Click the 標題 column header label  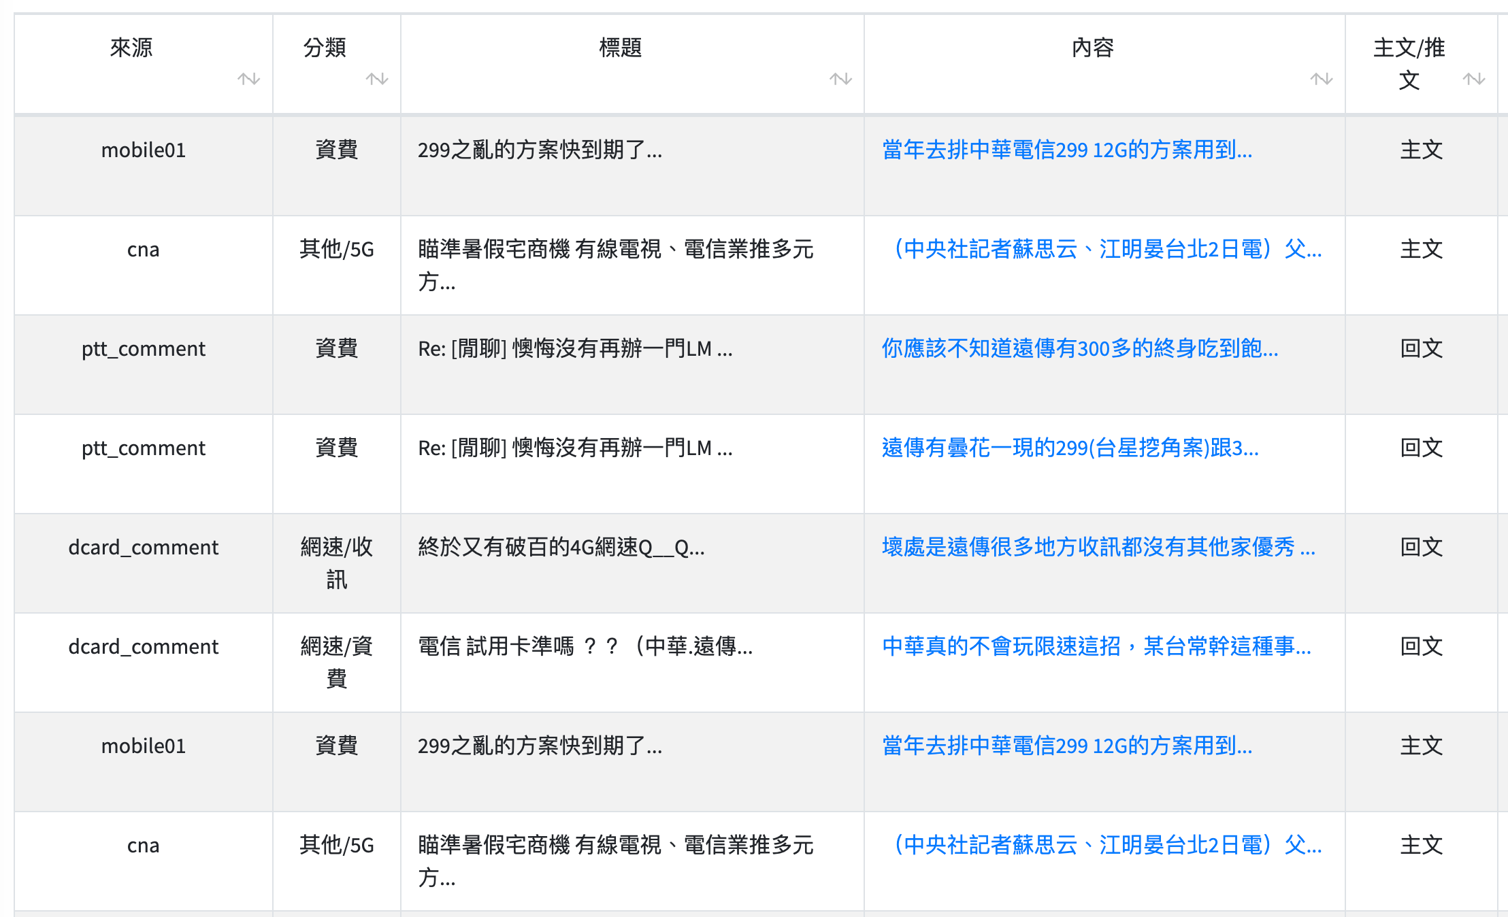620,48
